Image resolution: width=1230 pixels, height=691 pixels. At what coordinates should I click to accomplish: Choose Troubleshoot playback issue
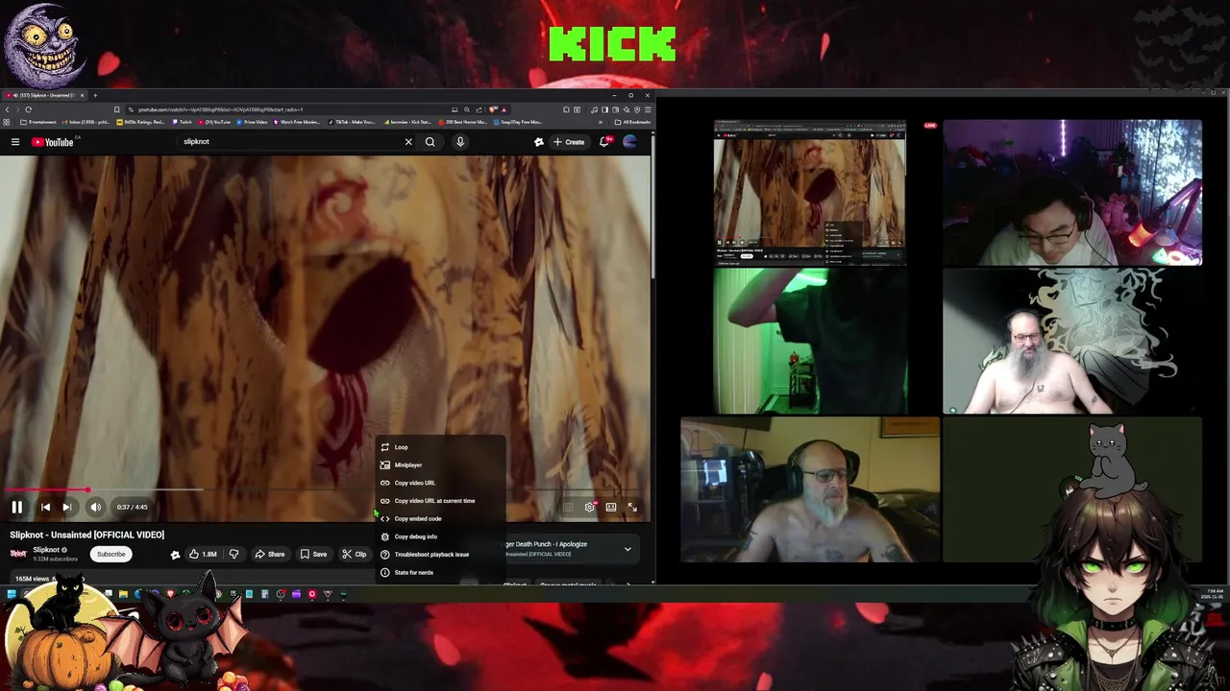(440, 555)
